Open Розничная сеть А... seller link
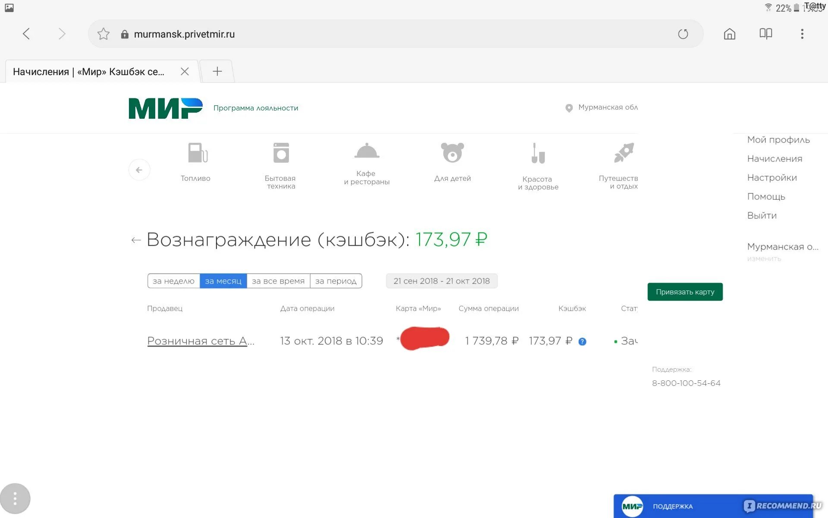 tap(201, 341)
